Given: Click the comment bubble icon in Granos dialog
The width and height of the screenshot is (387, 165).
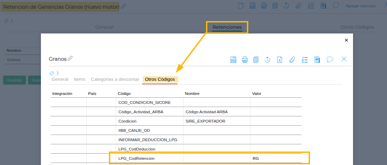Looking at the screenshot, I should click(x=330, y=59).
